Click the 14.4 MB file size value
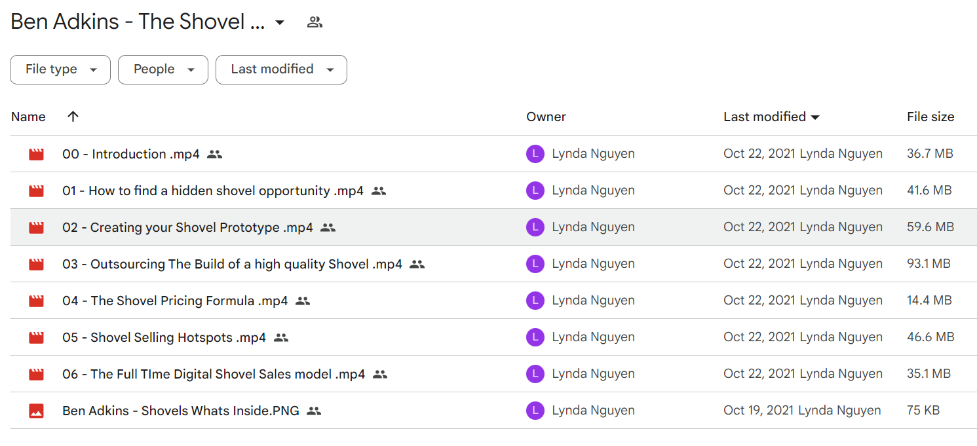 click(929, 301)
